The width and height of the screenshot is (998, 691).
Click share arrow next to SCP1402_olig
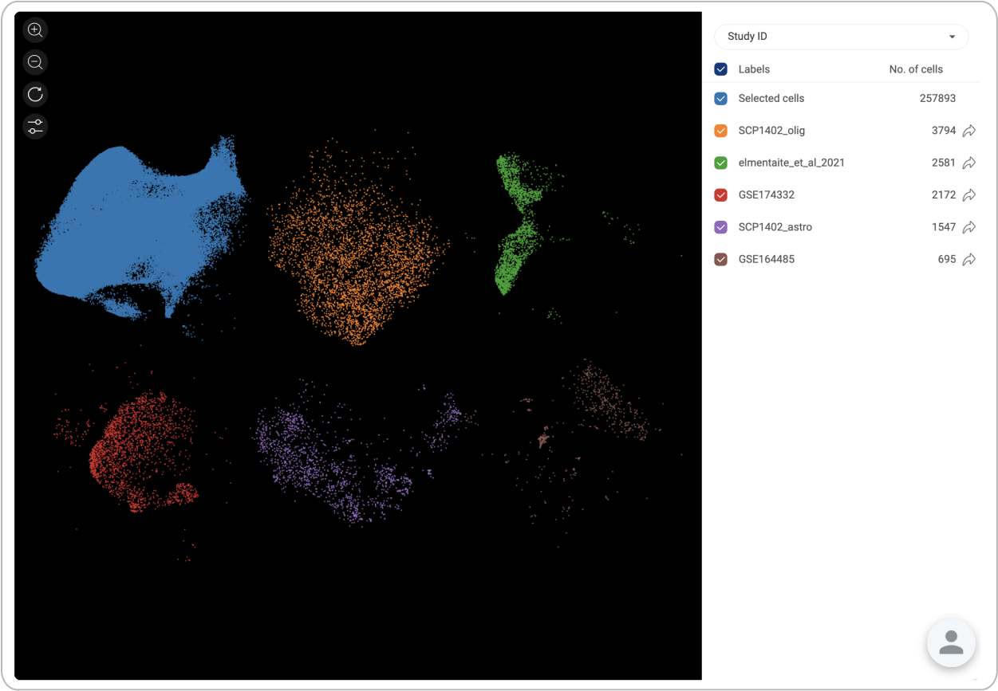click(x=968, y=131)
